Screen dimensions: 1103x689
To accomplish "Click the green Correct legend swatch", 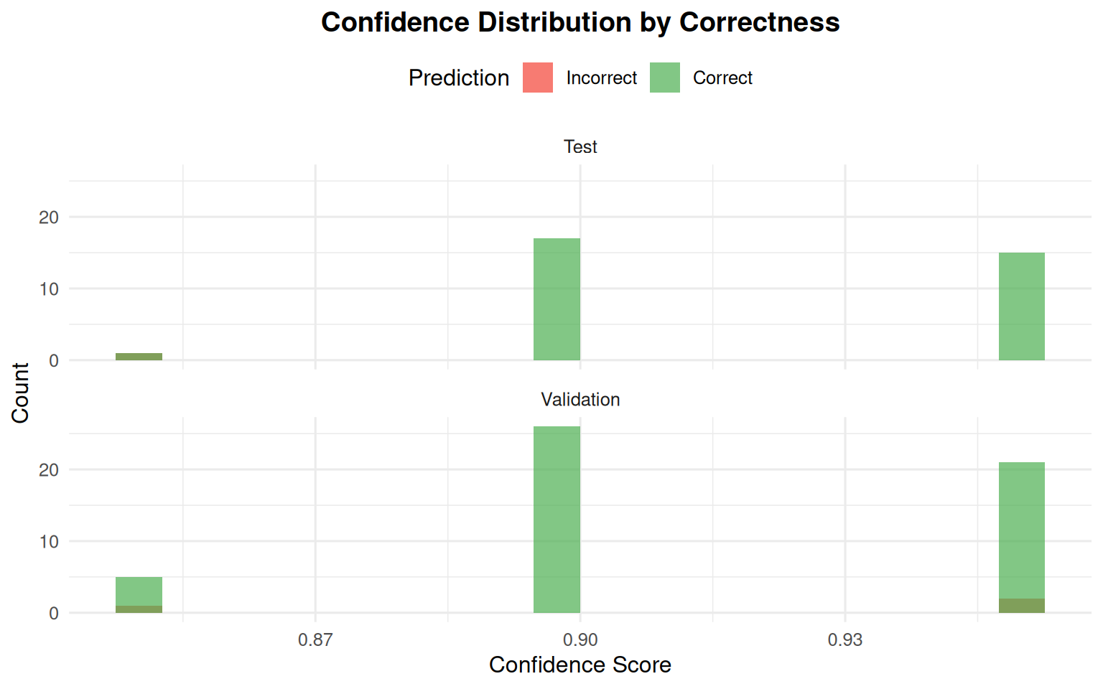I will click(x=664, y=78).
